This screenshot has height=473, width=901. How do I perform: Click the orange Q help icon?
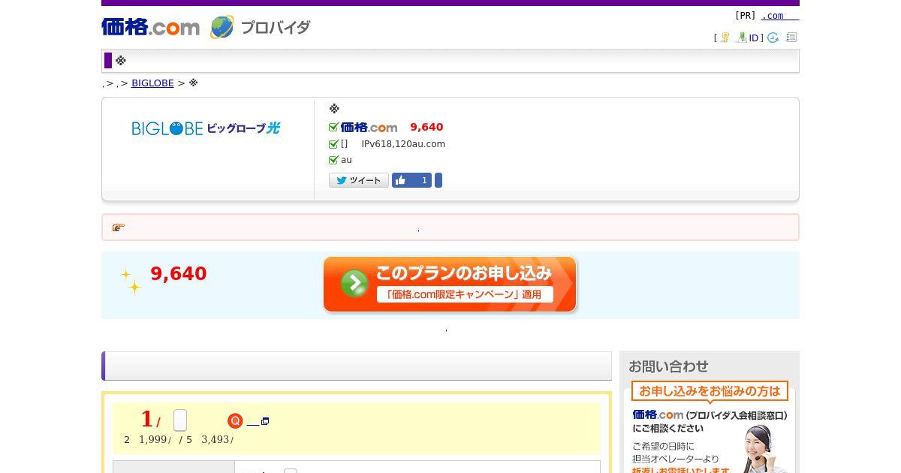(x=235, y=421)
